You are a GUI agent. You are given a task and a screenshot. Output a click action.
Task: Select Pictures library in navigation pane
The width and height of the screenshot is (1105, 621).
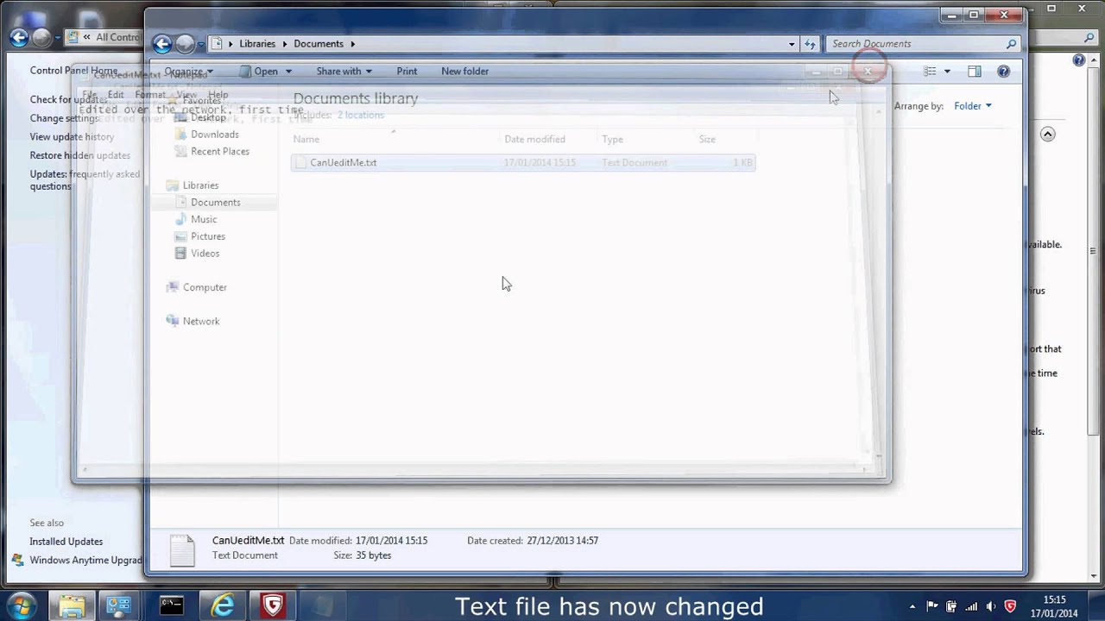point(207,236)
